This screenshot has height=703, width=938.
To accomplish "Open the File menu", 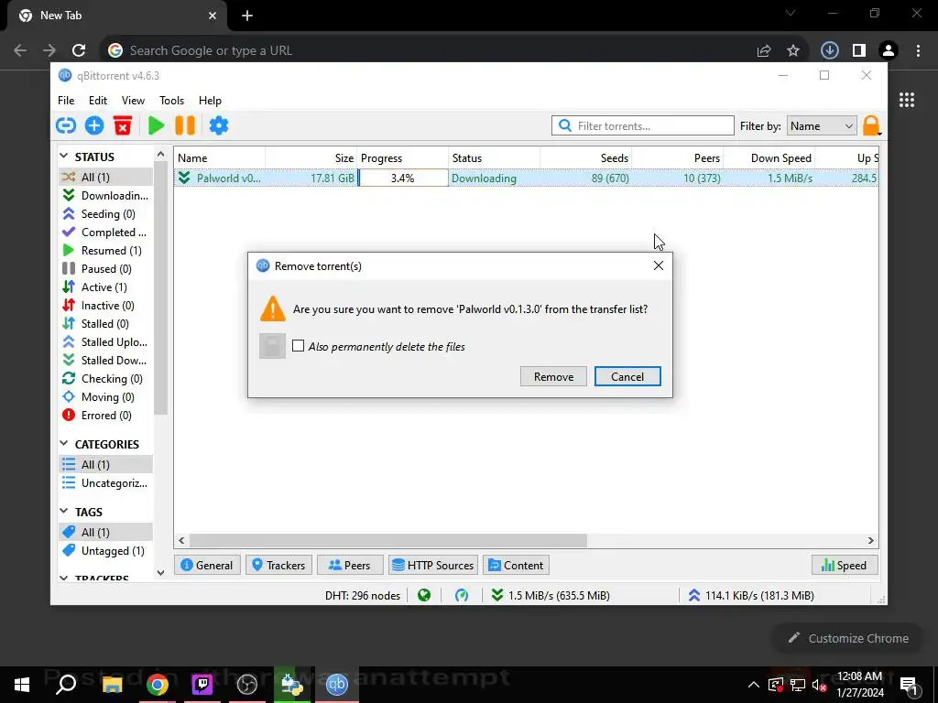I will (66, 101).
